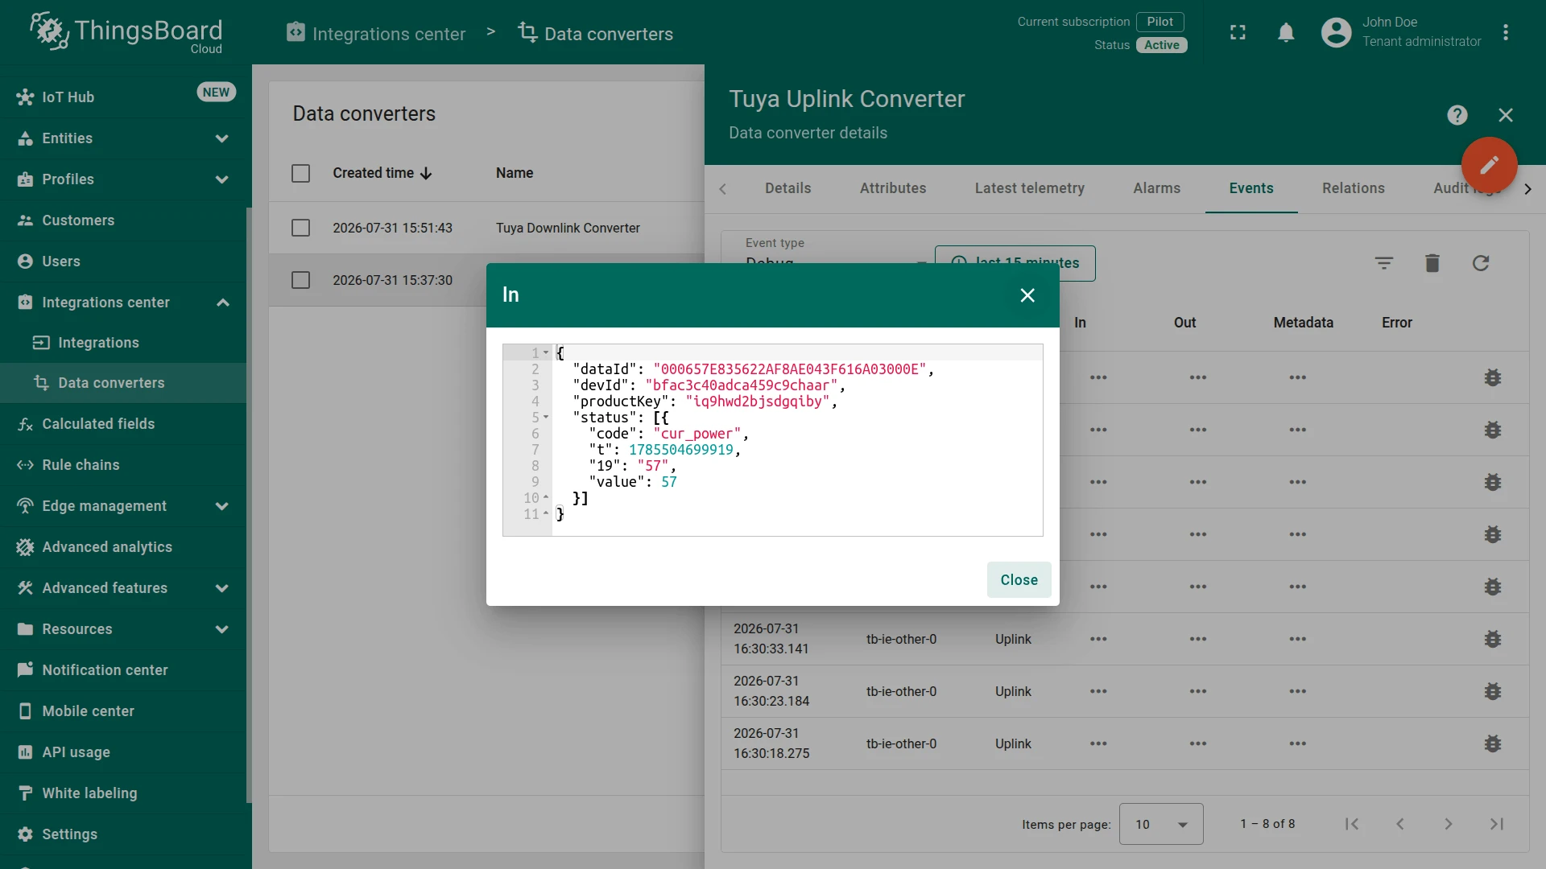Open IoT Hub in sidebar
Screen dimensions: 1546x869
click(x=123, y=97)
